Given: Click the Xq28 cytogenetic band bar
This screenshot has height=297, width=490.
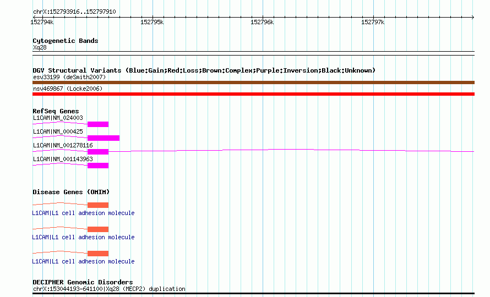Looking at the screenshot, I should pyautogui.click(x=253, y=53).
